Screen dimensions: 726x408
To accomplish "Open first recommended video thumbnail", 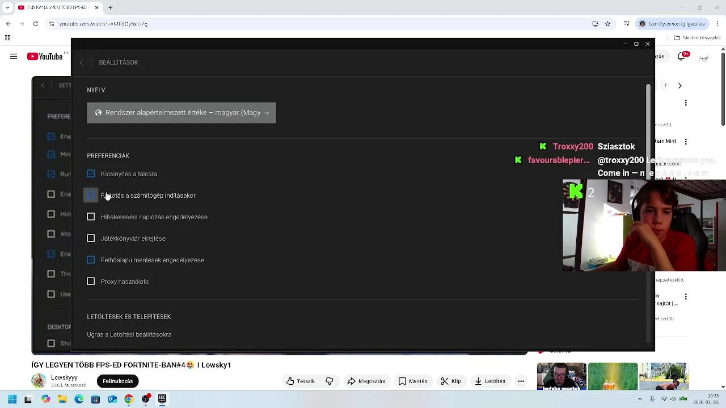I will (562, 376).
